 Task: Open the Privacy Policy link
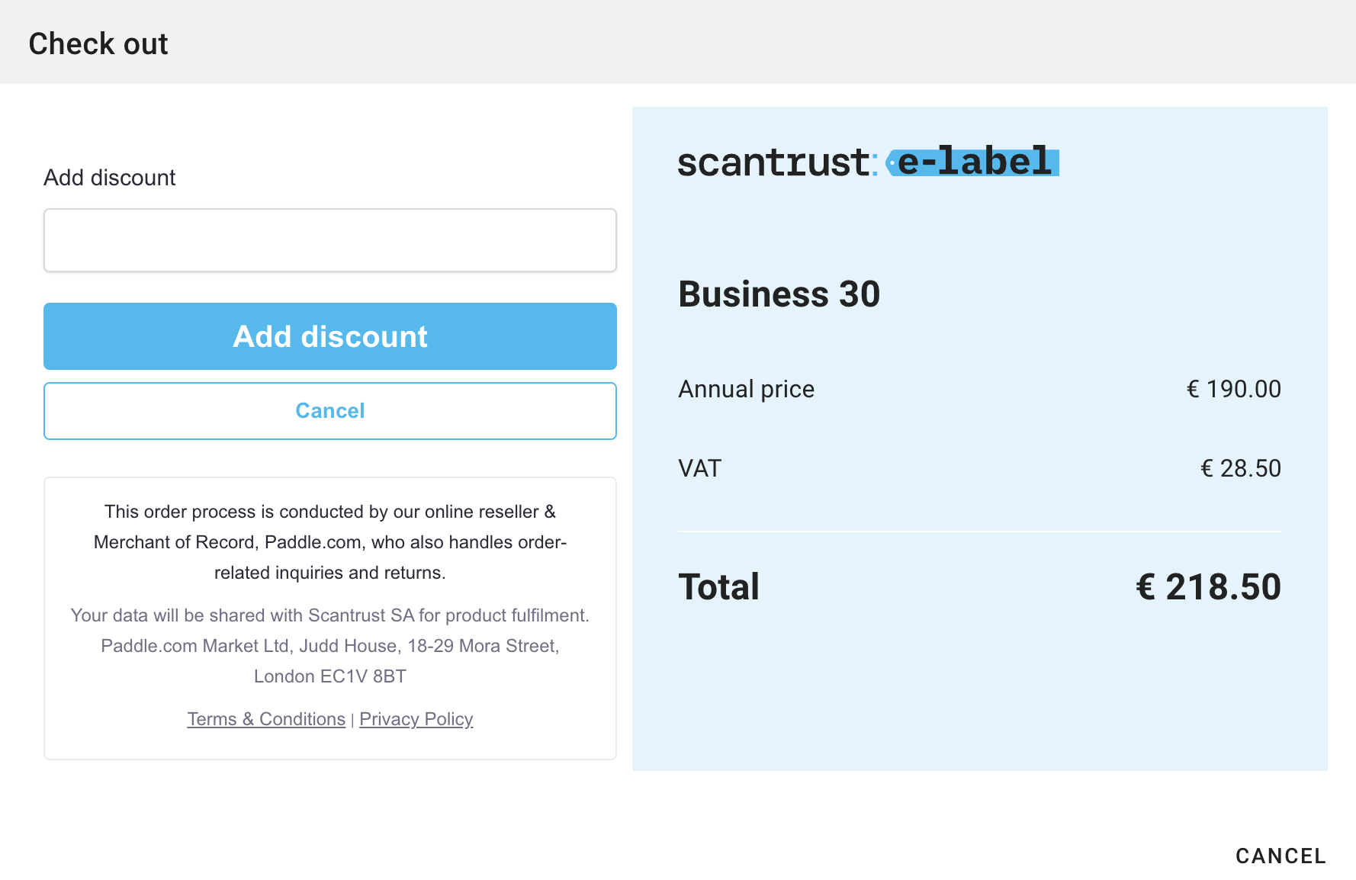click(416, 718)
